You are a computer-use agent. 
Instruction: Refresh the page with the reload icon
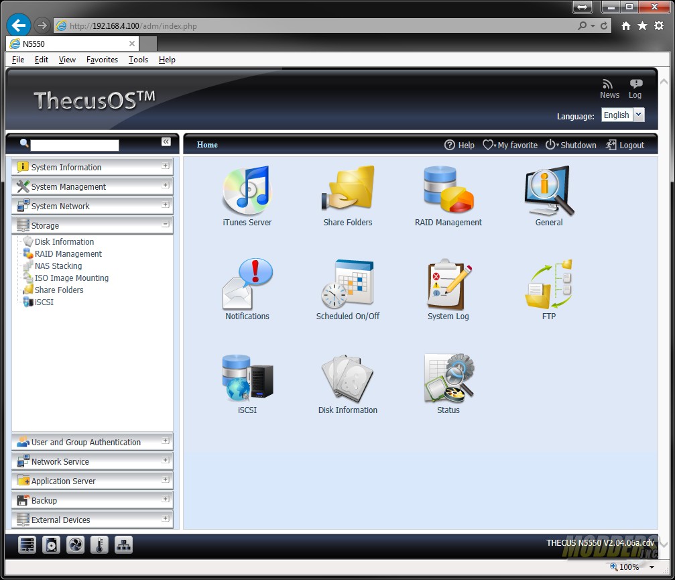(x=604, y=26)
